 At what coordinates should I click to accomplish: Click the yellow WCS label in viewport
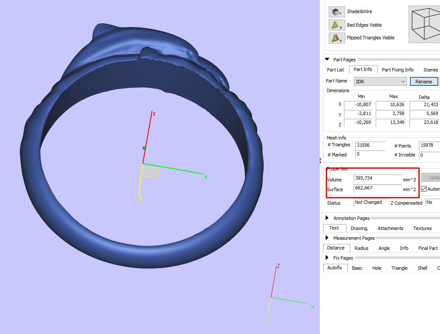coord(151,172)
